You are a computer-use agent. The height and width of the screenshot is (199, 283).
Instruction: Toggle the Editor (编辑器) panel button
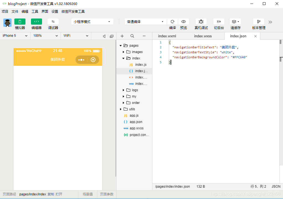tap(37, 22)
